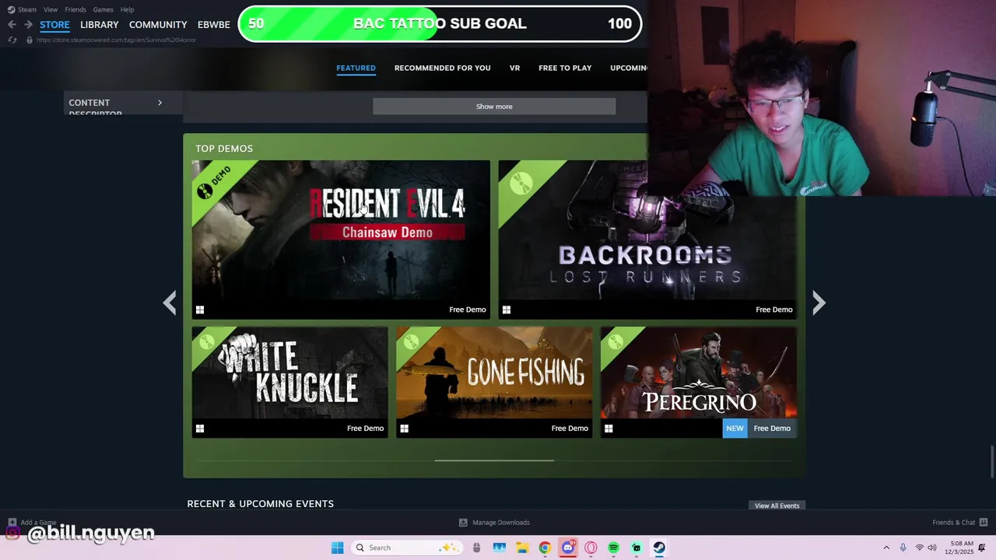Click the Windows icon on Gone Fishing card
The image size is (996, 560).
coord(405,429)
